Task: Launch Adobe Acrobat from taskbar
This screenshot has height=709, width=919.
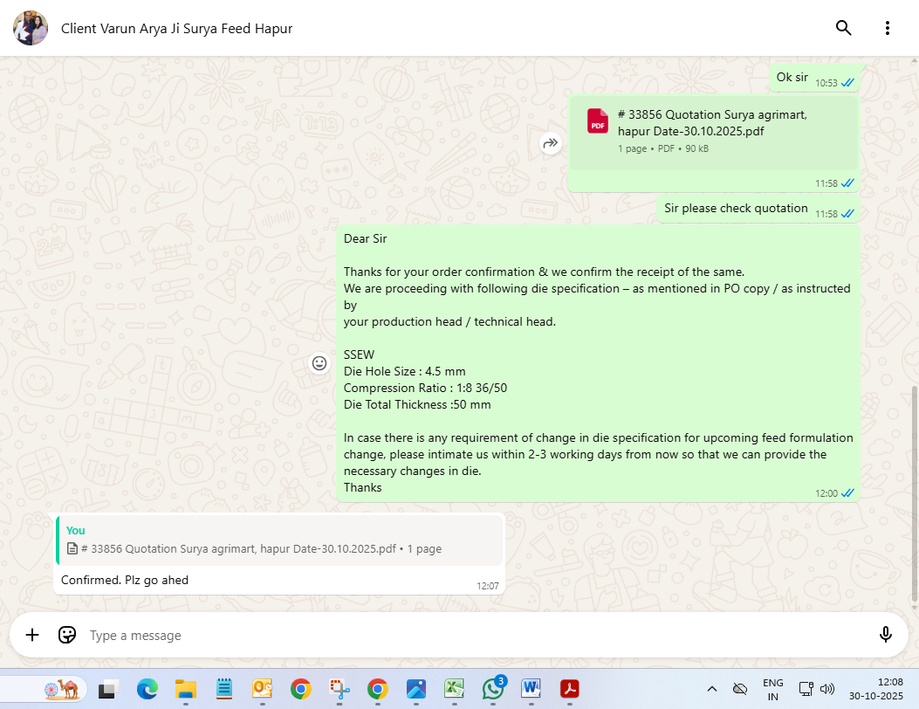Action: coord(570,690)
